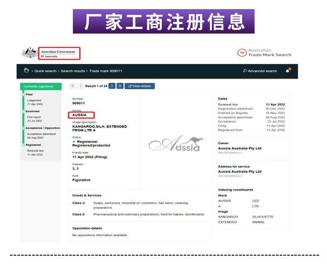327x266 pixels.
Task: See full address under Owner
Action: [230, 152]
